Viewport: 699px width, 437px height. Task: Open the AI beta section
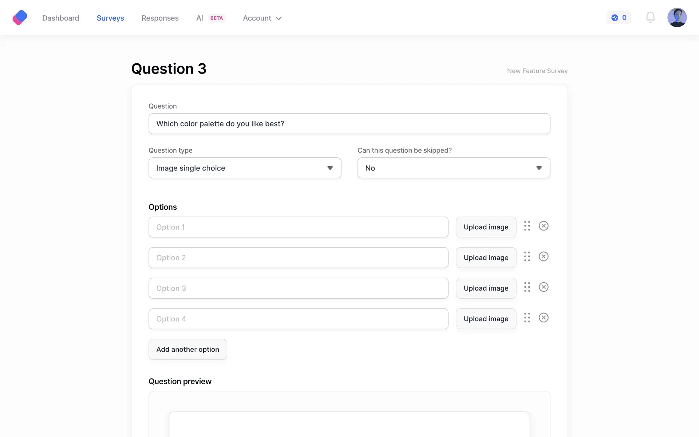click(x=210, y=18)
